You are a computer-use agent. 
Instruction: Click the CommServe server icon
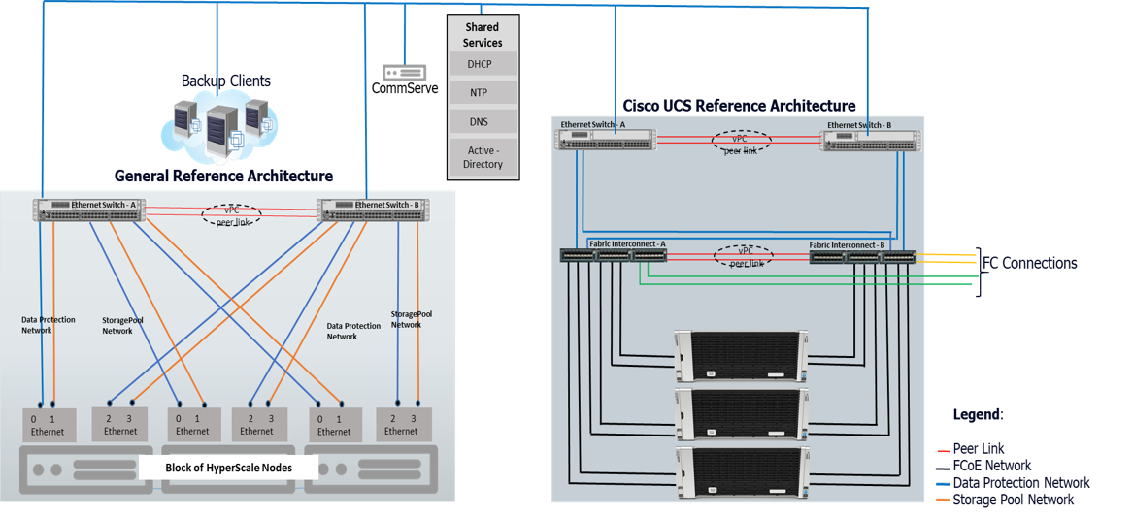point(404,73)
